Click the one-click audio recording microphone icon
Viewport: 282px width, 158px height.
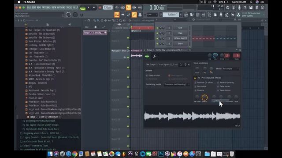[x=239, y=7]
